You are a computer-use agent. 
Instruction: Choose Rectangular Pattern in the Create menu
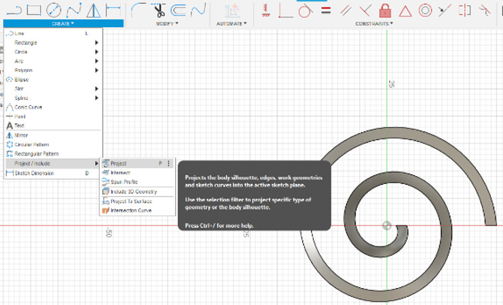point(53,154)
